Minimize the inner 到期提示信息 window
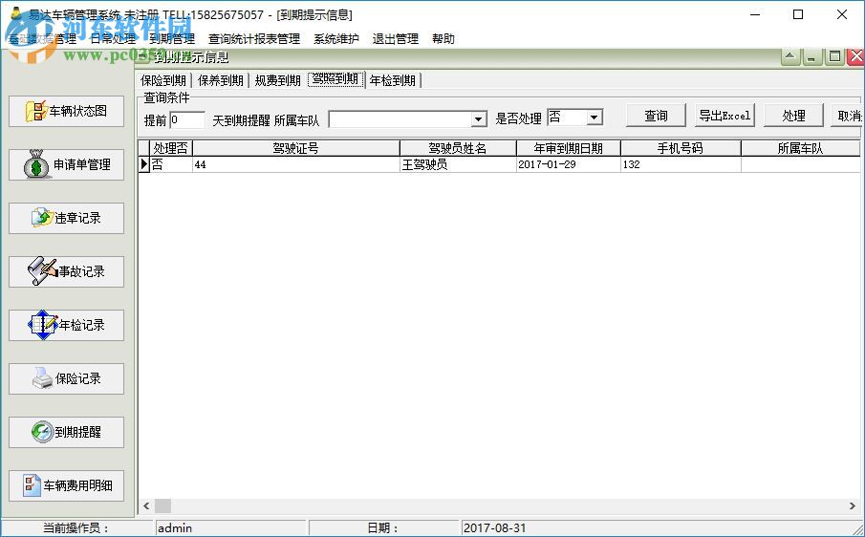Viewport: 865px width, 537px height. click(x=812, y=56)
